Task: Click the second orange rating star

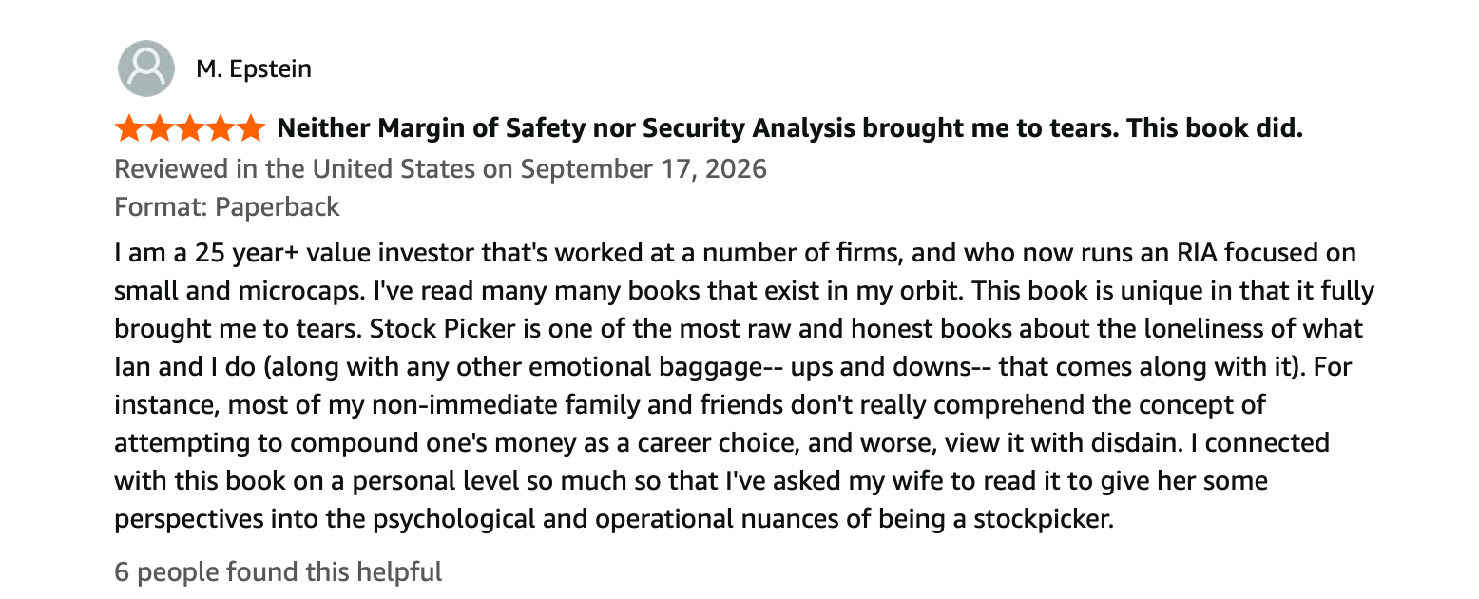Action: (x=160, y=127)
